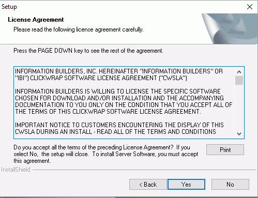
Task: Click the license text scroll down arrow
Action: [239, 133]
